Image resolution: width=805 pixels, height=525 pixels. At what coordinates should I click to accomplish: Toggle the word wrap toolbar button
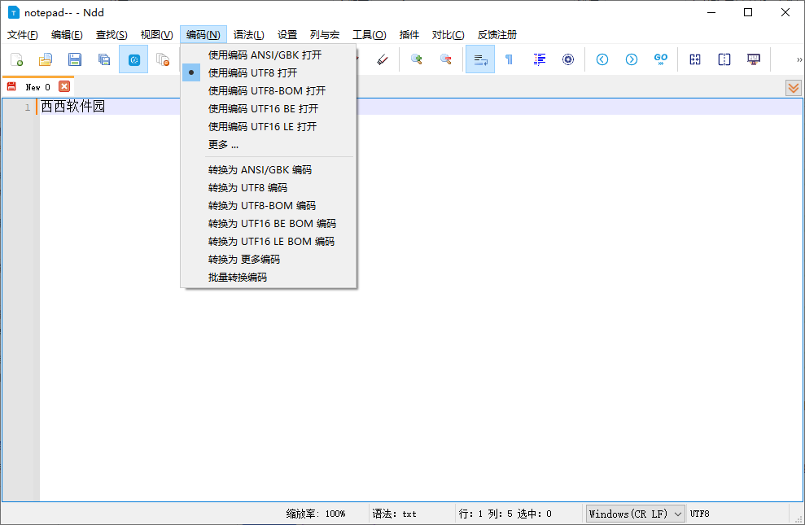pos(480,59)
